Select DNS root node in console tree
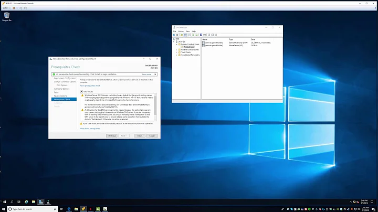The width and height of the screenshot is (378, 212). pyautogui.click(x=177, y=39)
